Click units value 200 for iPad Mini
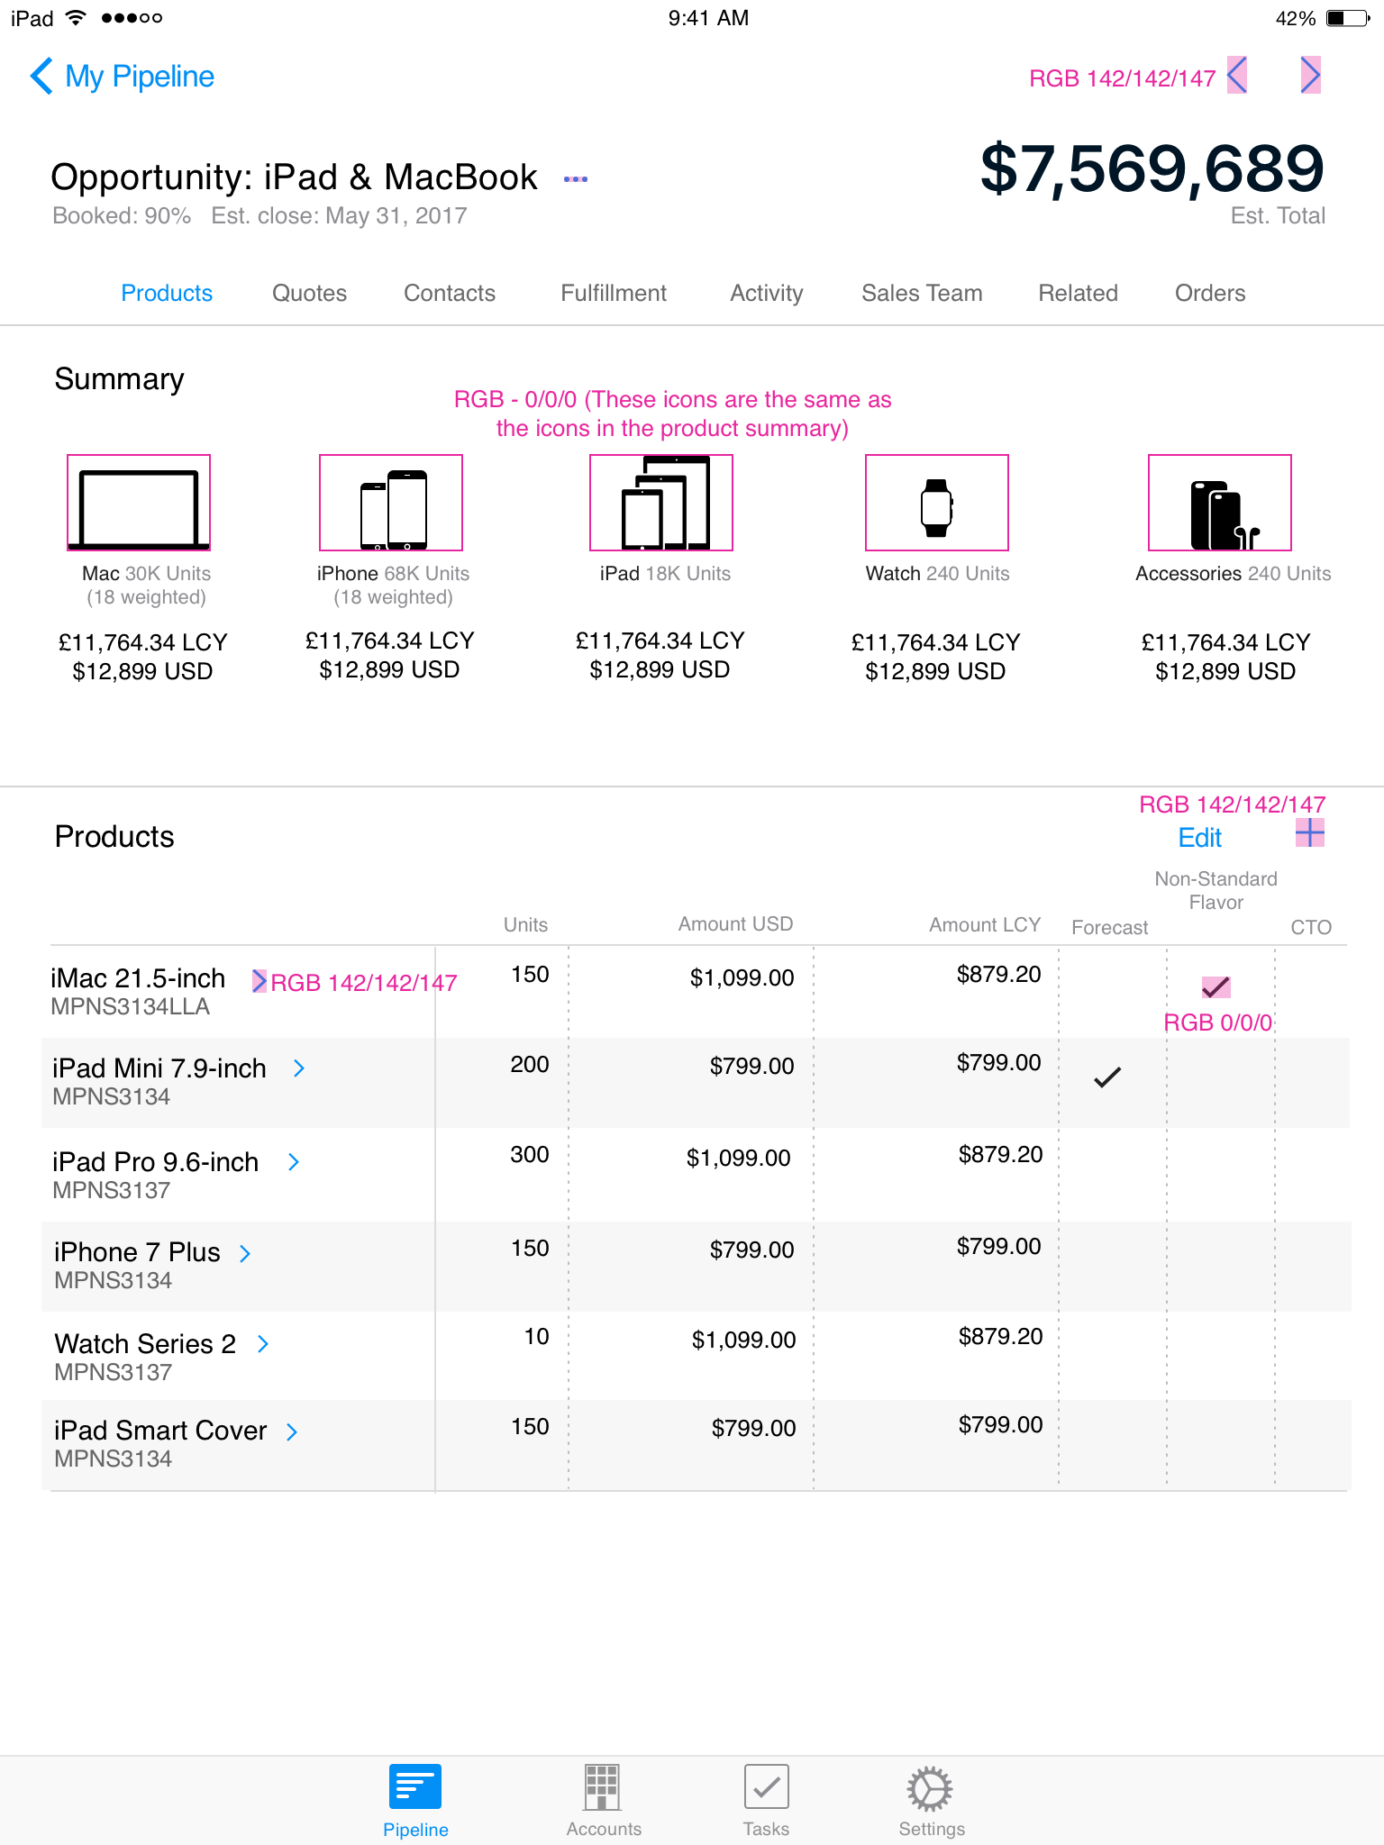Image resolution: width=1384 pixels, height=1845 pixels. coord(530,1065)
